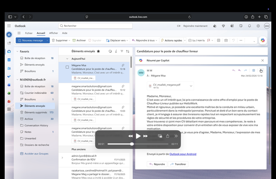Open the Afficher ribbon tab
The width and height of the screenshot is (276, 179).
tap(53, 33)
